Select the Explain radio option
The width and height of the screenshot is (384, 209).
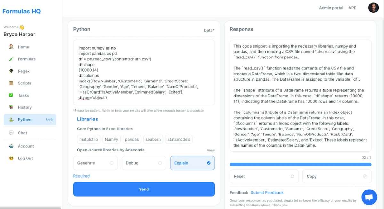[192, 163]
